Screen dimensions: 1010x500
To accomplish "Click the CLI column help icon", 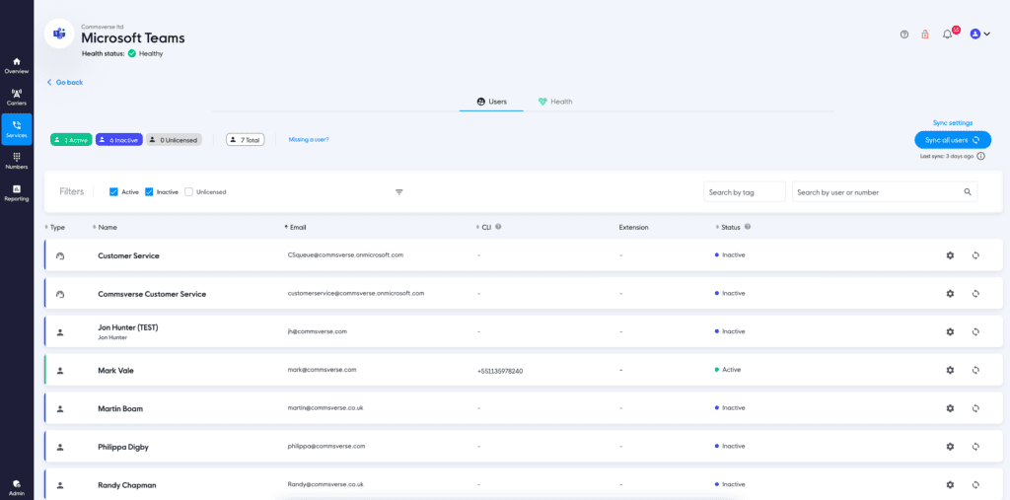I will click(x=499, y=227).
